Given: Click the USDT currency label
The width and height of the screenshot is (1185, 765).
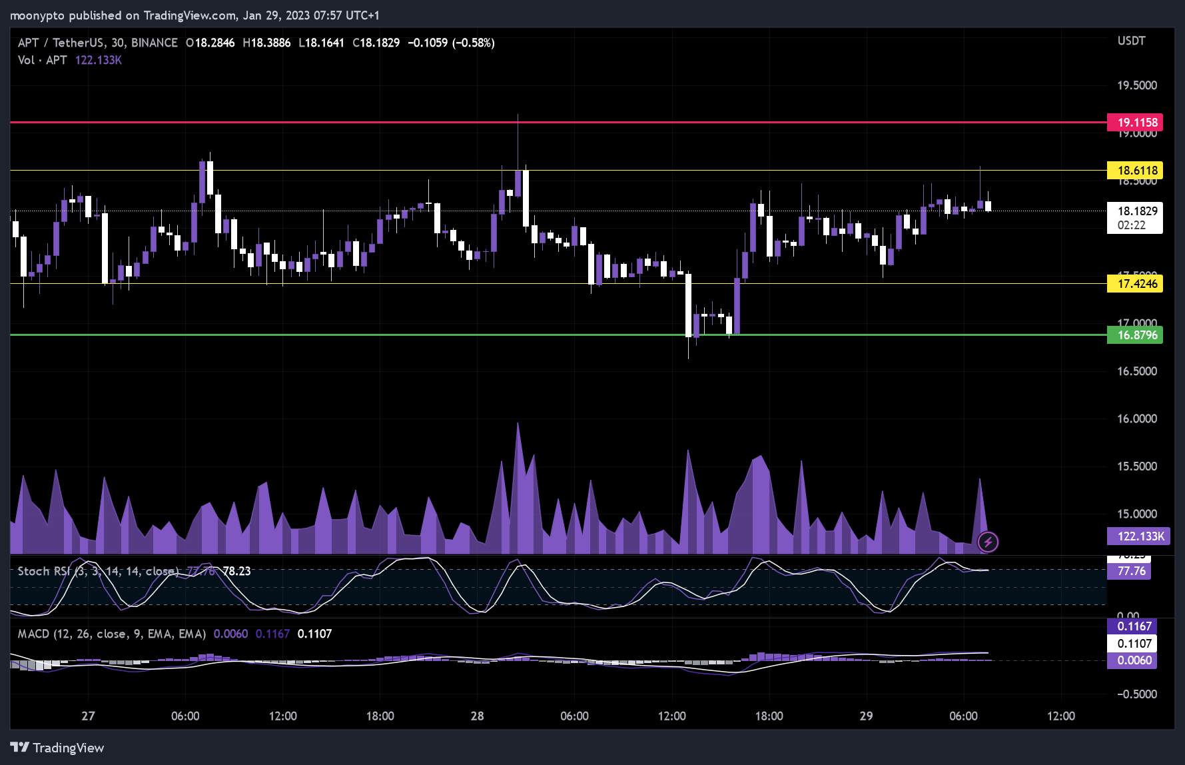Looking at the screenshot, I should pyautogui.click(x=1131, y=41).
